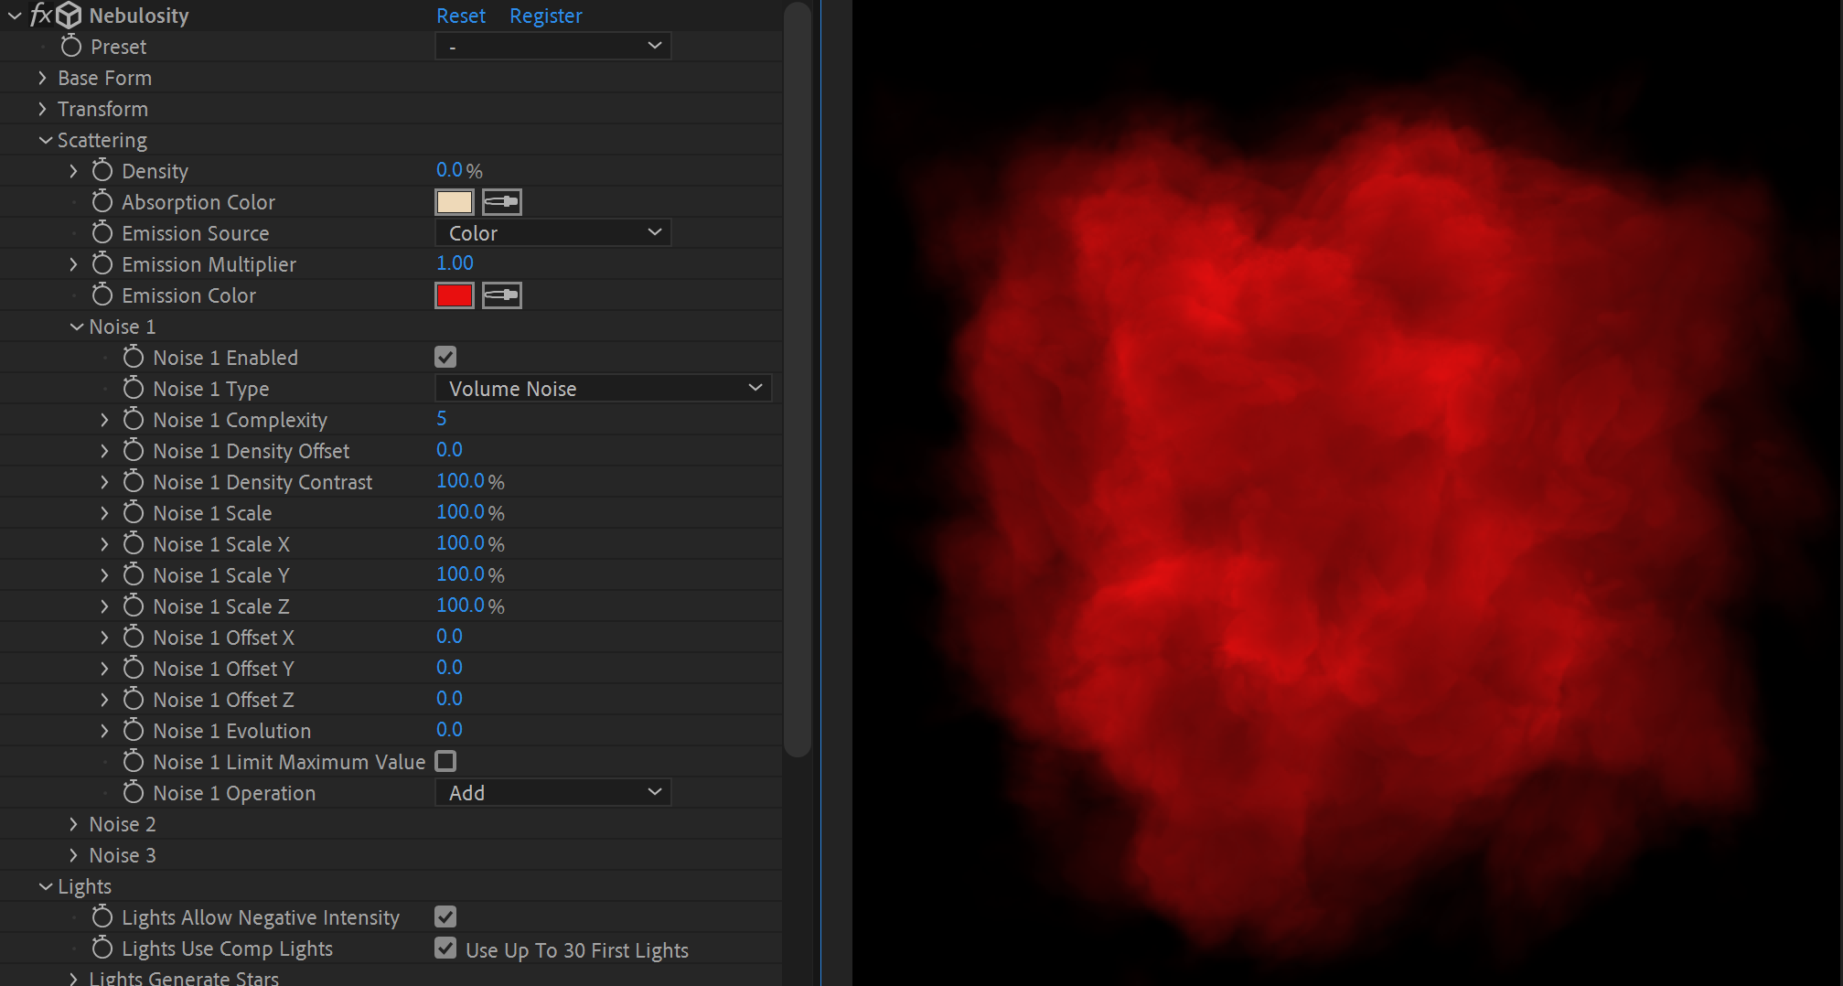Toggle the fx effect switch for Nebulosity
The width and height of the screenshot is (1843, 986).
pyautogui.click(x=41, y=15)
